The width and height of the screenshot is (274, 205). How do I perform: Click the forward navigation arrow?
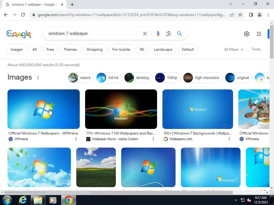pyautogui.click(x=14, y=15)
